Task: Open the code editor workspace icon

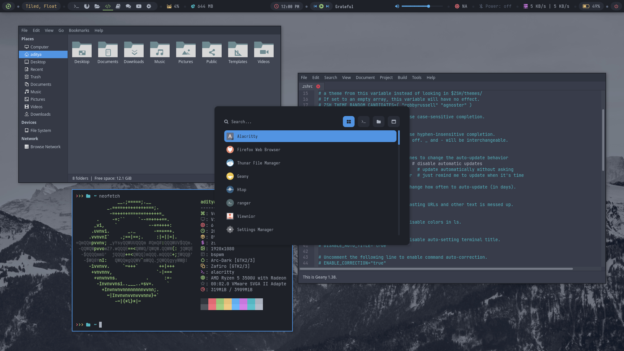Action: tap(108, 6)
